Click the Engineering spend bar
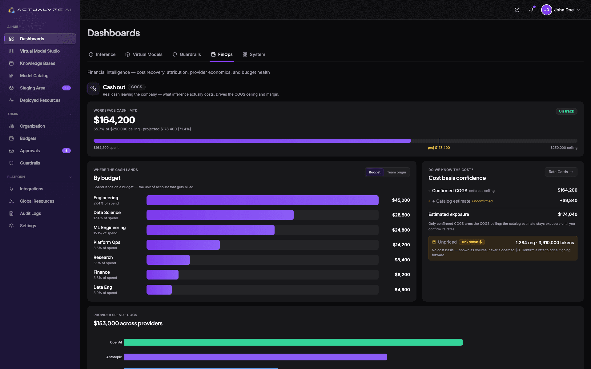The image size is (591, 369). tap(263, 200)
